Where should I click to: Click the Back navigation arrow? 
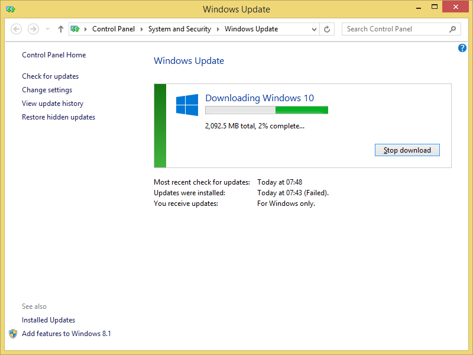coord(17,29)
